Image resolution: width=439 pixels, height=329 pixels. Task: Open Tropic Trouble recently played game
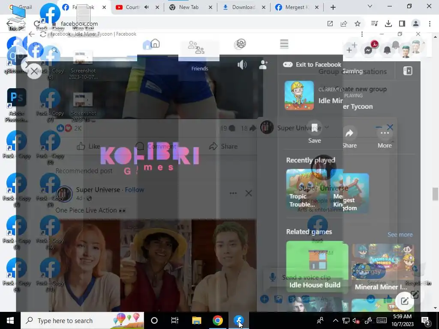(306, 189)
